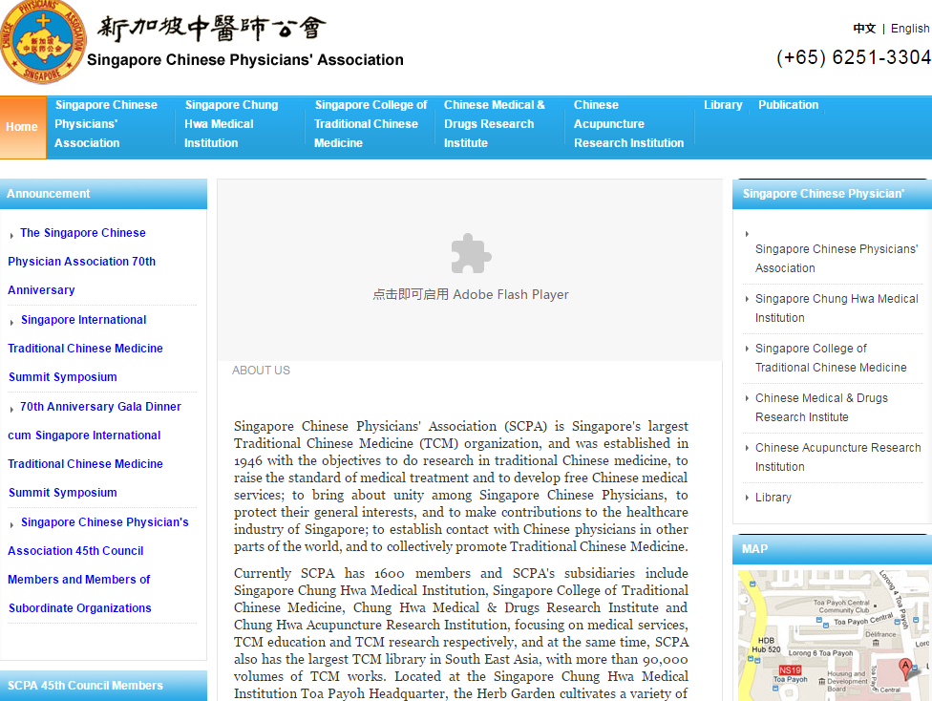Screen dimensions: 932x701
Task: Select Singapore Chung Hwa Medical Institution sidebar link
Action: tap(836, 308)
